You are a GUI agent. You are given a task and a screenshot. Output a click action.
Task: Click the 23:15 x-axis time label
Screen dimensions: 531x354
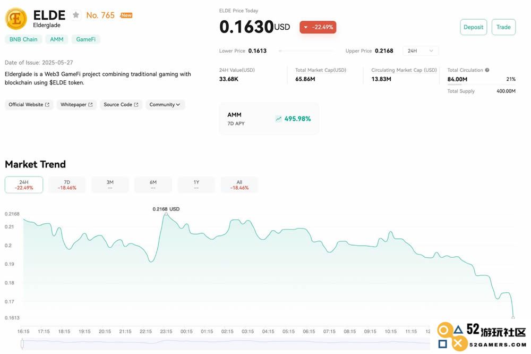166,331
